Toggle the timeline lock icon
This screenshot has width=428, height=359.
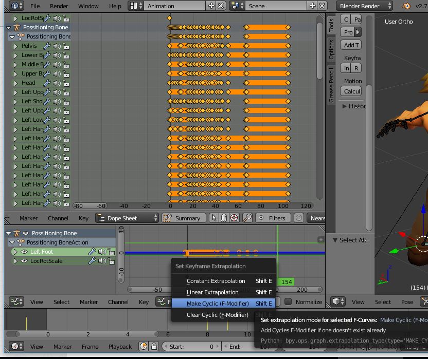(154, 346)
